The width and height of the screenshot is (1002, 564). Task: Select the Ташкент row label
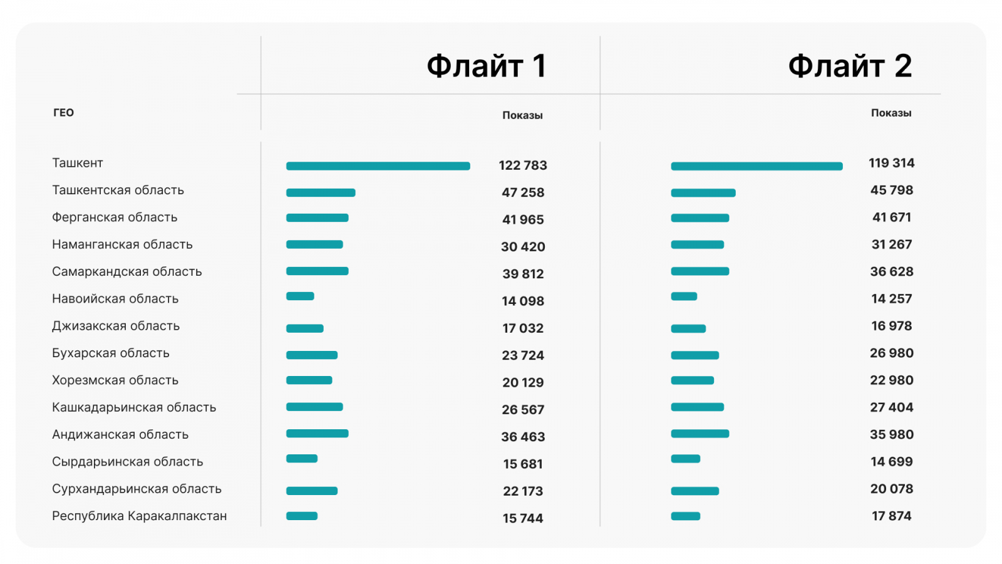coord(78,163)
